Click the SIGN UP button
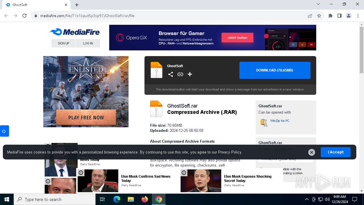Screen dimensions: 364x205 tap(63, 43)
